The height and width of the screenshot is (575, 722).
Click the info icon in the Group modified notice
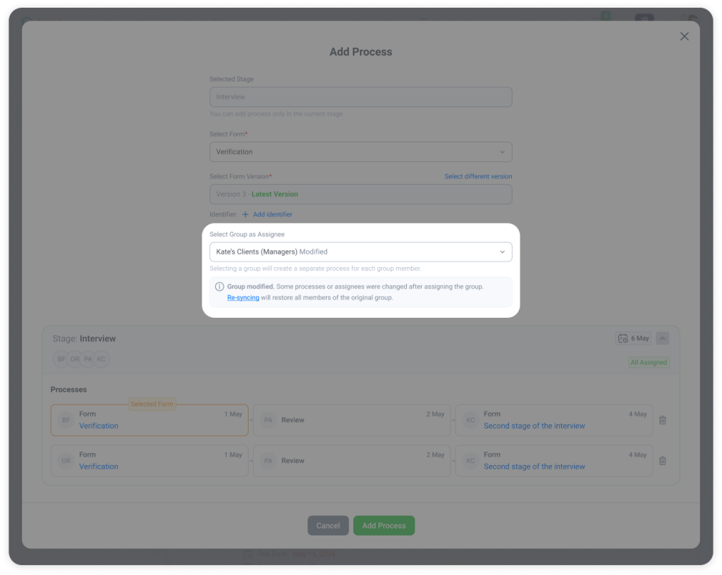click(x=219, y=286)
